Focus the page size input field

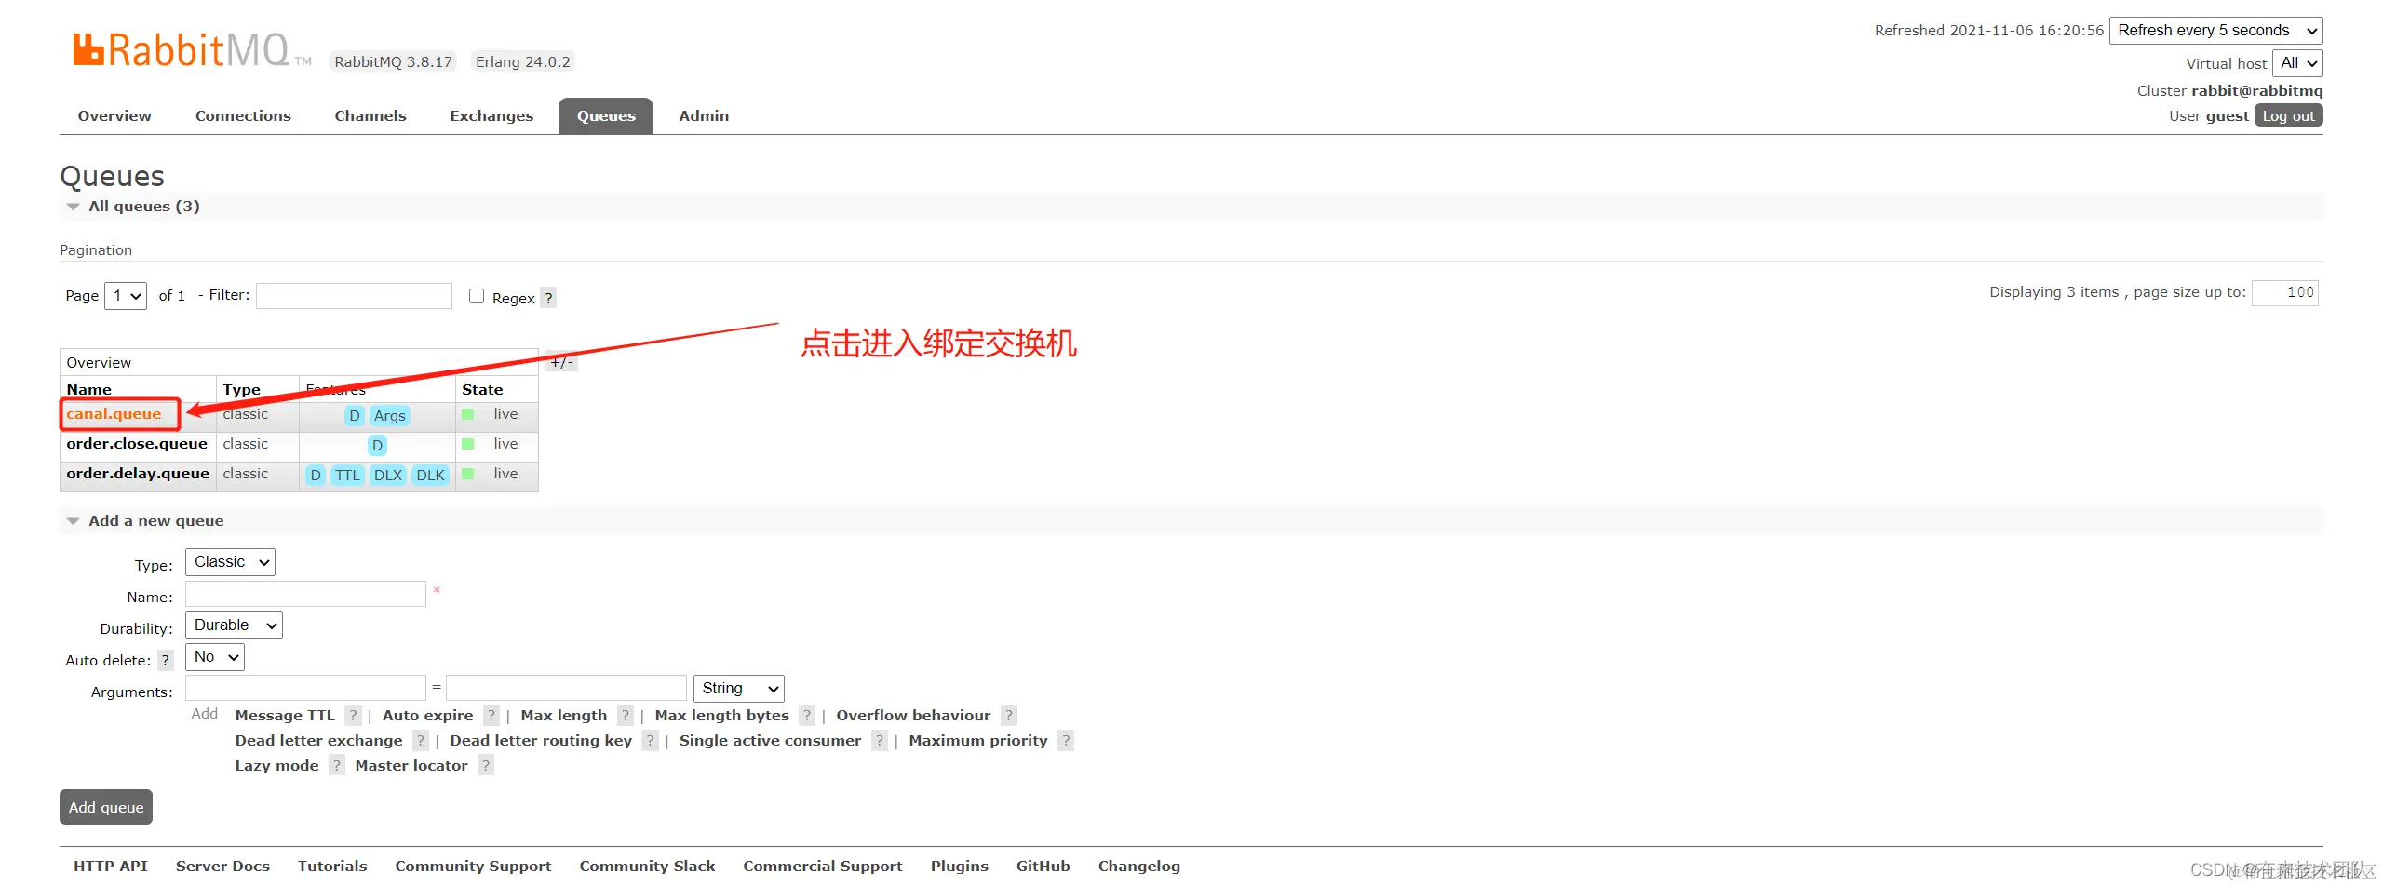[x=2285, y=293]
